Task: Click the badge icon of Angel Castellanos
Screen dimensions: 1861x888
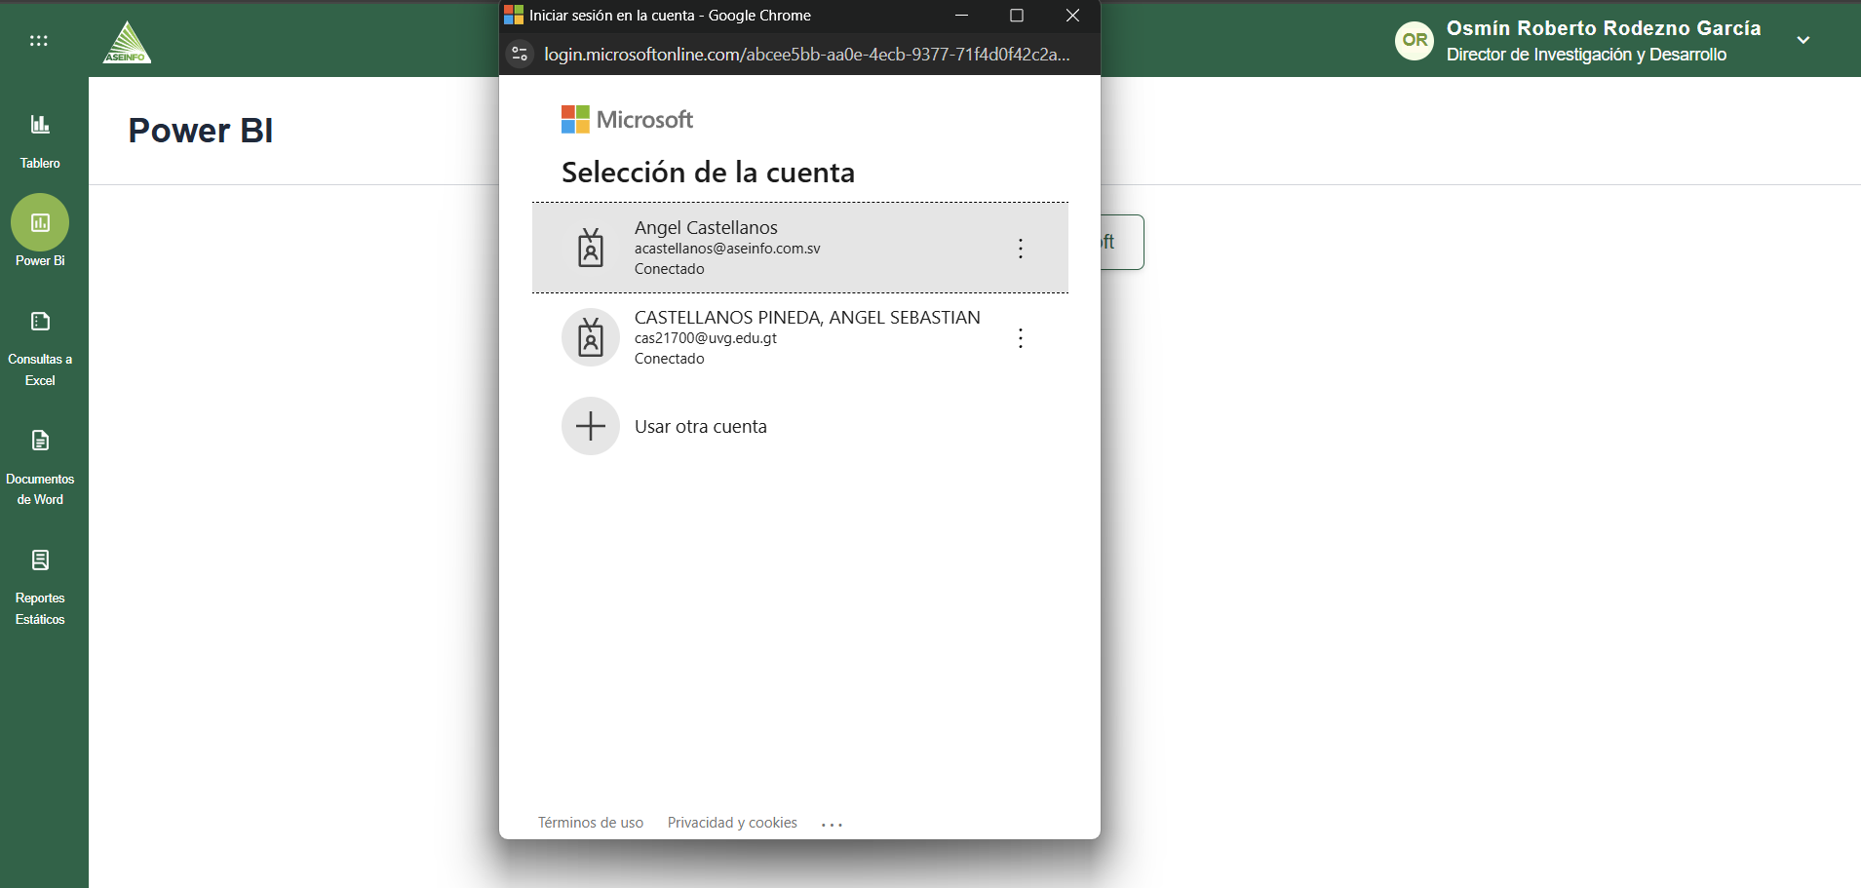Action: click(591, 248)
